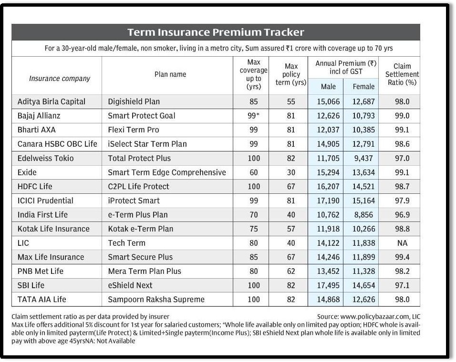Click LIC claim settlement NA value
This screenshot has width=456, height=362.
click(402, 243)
